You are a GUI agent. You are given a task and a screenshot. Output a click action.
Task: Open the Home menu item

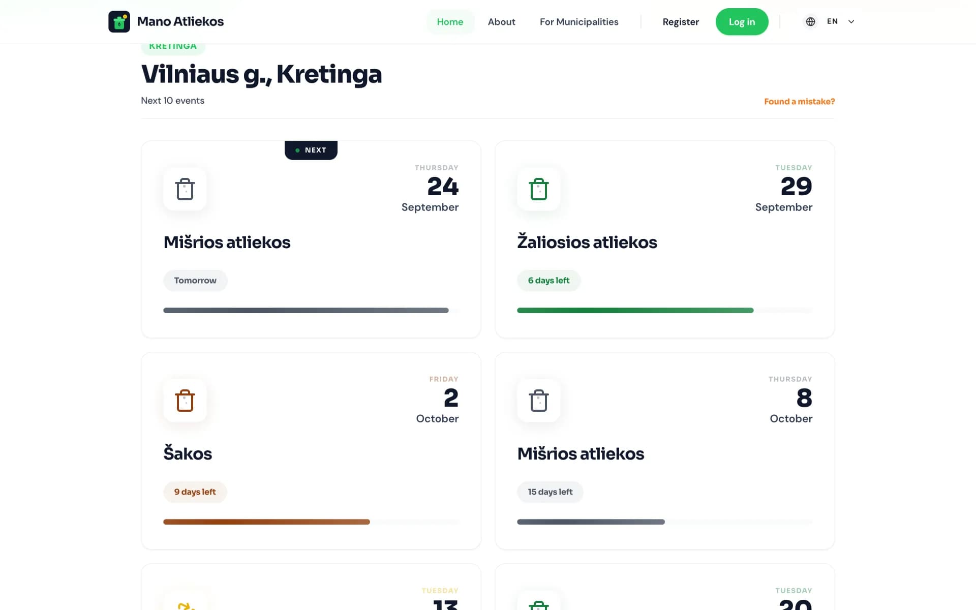point(450,22)
